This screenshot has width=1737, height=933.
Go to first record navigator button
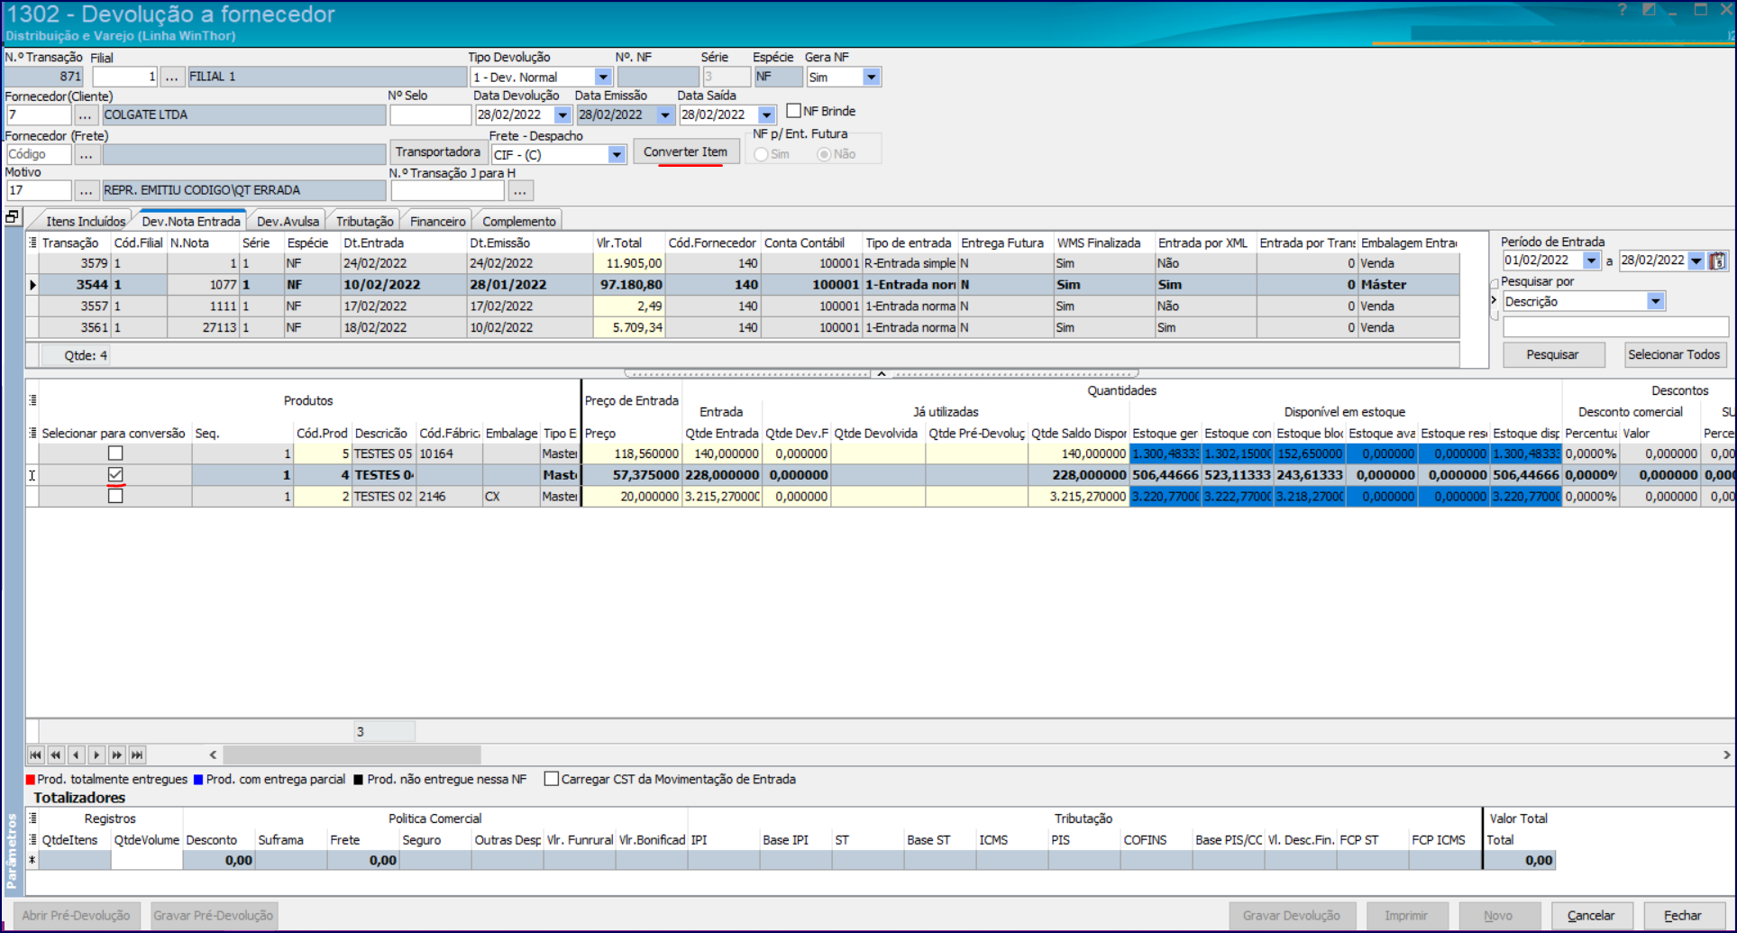[35, 755]
